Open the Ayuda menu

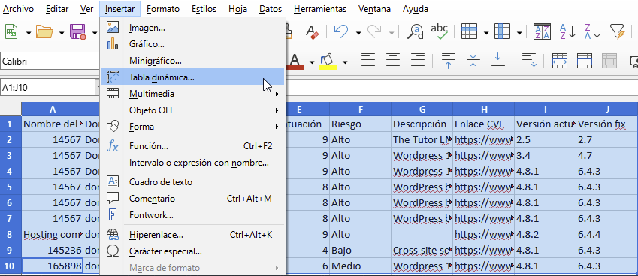point(416,9)
